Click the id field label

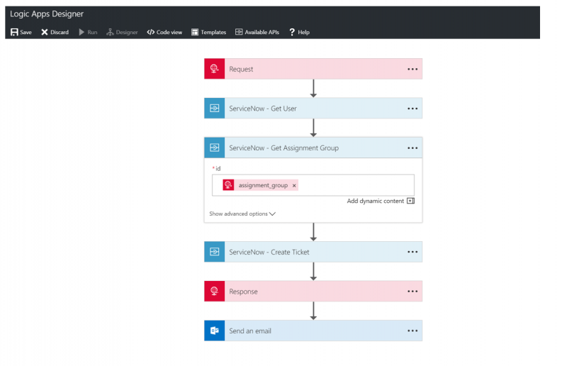(x=218, y=169)
